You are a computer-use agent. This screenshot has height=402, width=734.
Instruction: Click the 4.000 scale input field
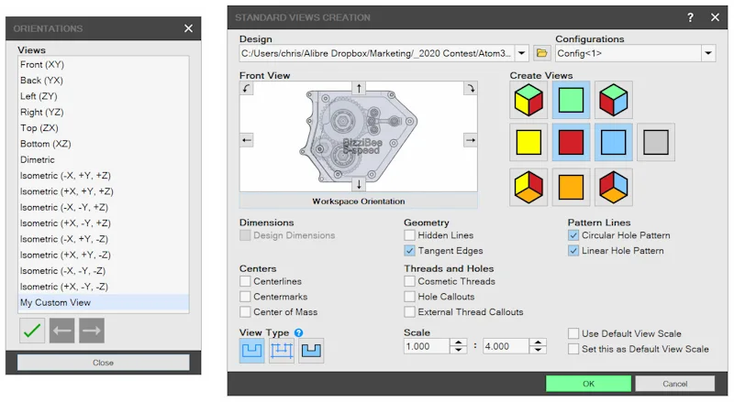point(506,346)
